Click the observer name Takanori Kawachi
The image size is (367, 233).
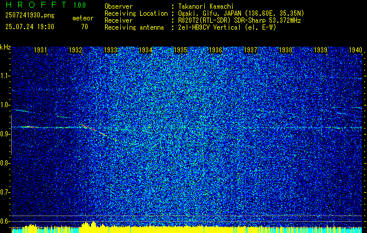point(206,6)
